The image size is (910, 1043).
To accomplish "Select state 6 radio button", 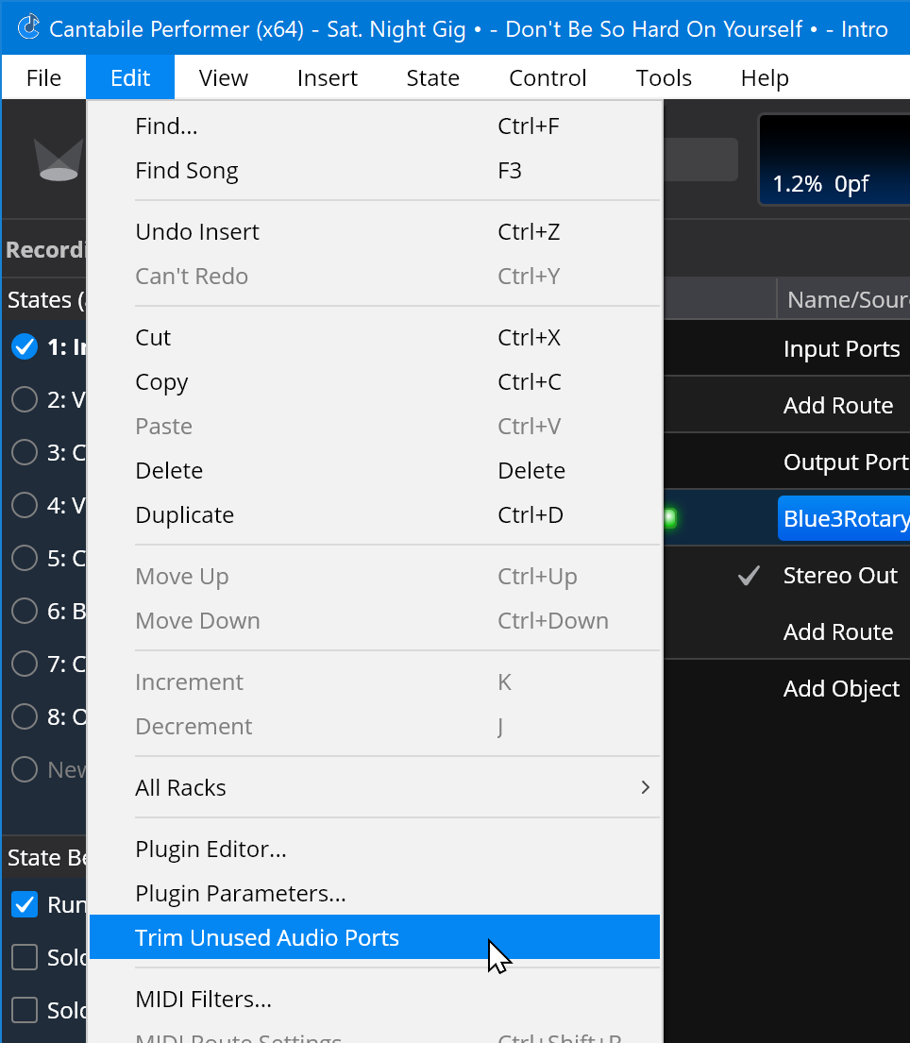I will coord(25,612).
